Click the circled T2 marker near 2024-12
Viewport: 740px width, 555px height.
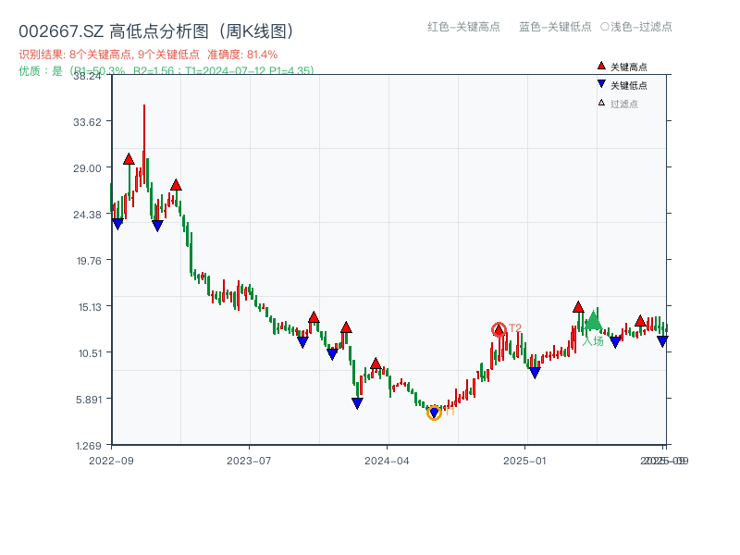[499, 328]
